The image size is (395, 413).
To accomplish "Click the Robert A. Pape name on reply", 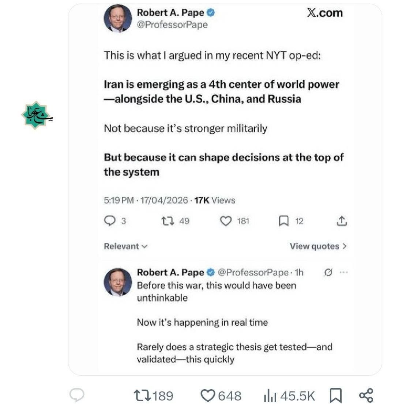I will coord(170,272).
